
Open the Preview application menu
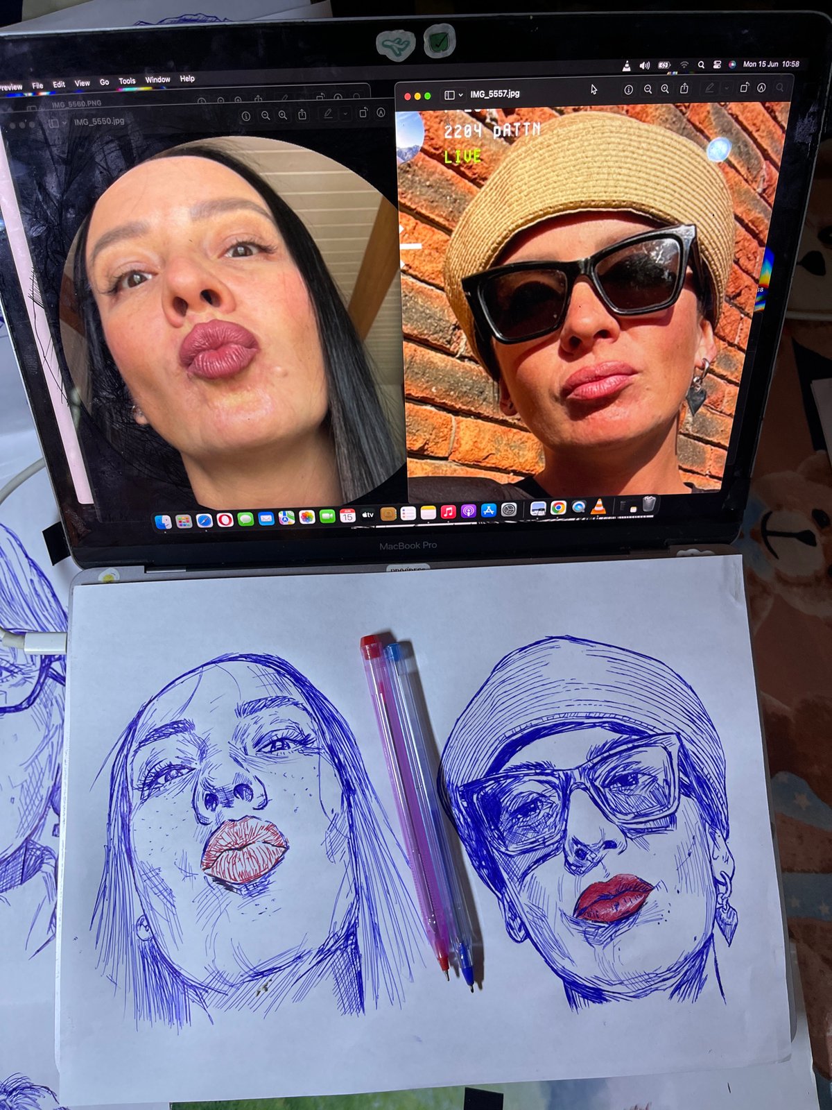pyautogui.click(x=10, y=87)
